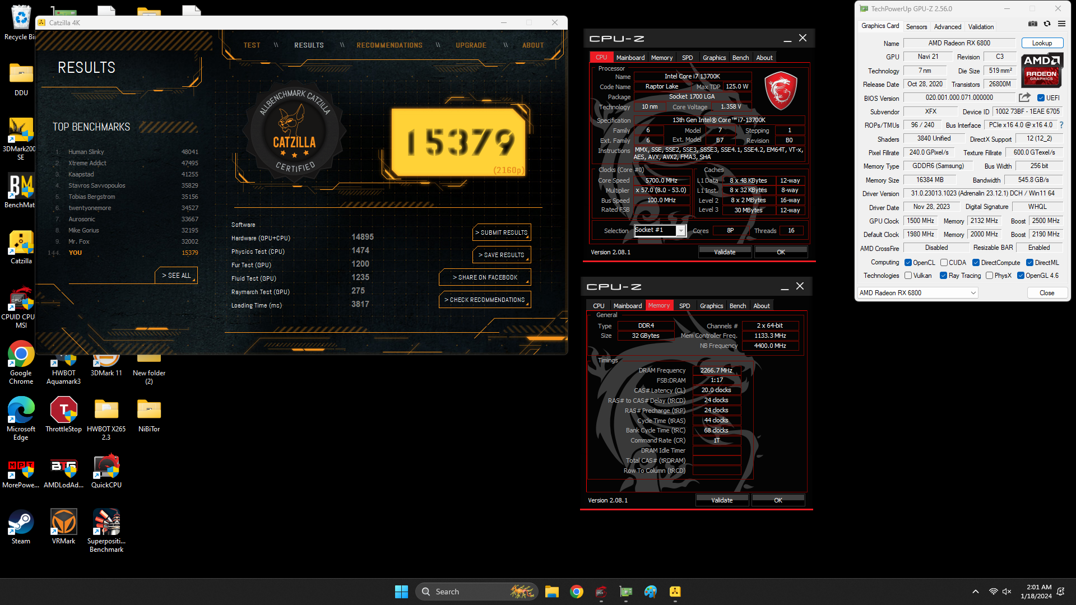1076x605 pixels.
Task: Toggle the OpenCL checkbox
Action: coord(908,263)
